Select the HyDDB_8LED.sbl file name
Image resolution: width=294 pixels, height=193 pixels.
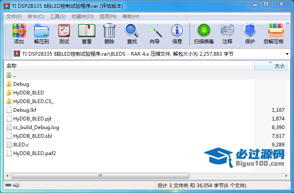32,136
